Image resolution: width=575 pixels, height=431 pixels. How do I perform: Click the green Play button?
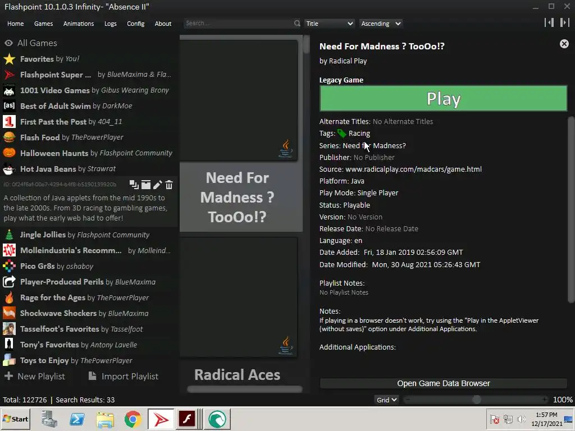pyautogui.click(x=444, y=98)
